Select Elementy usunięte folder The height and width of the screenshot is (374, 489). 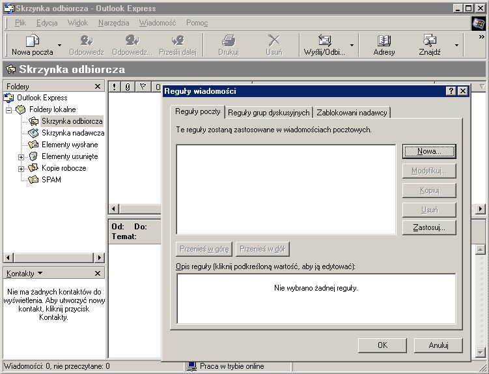63,156
